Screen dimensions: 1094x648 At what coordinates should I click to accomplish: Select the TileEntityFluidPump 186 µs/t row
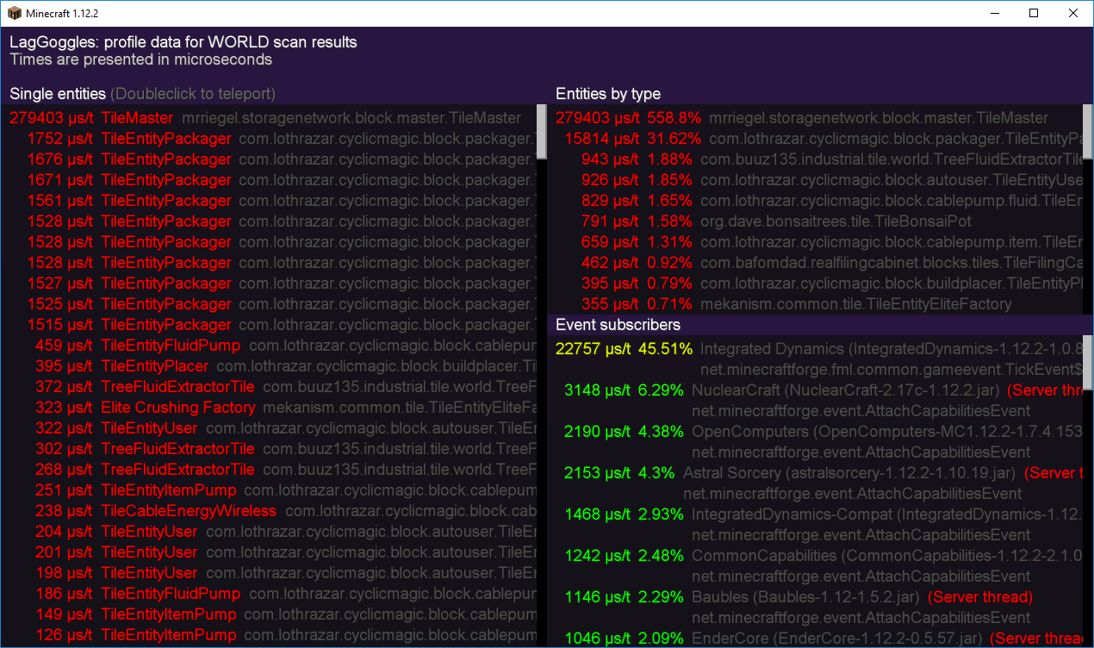pyautogui.click(x=269, y=594)
